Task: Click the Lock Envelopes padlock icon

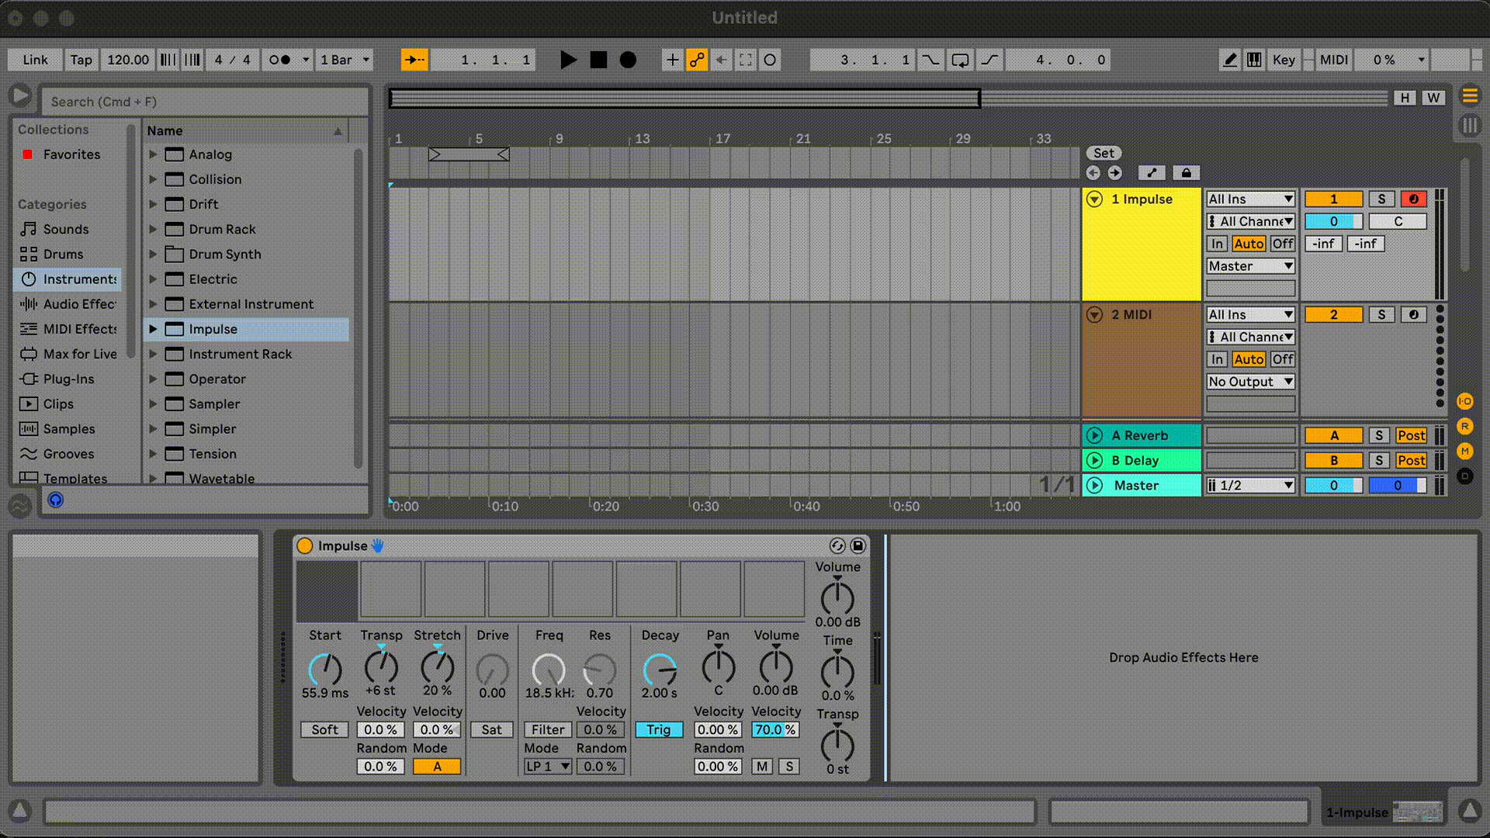Action: (x=1186, y=173)
